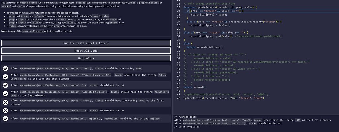Click passed checkmark for 2548 artist empty test
This screenshot has height=132, width=339.
pyautogui.click(x=5, y=85)
